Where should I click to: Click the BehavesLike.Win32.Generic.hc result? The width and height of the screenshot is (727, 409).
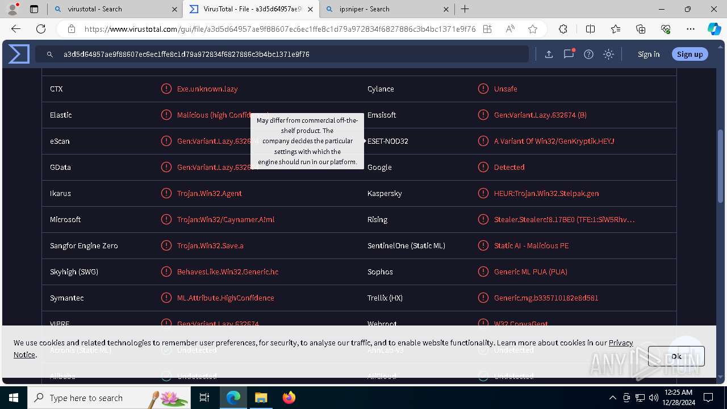tap(228, 272)
